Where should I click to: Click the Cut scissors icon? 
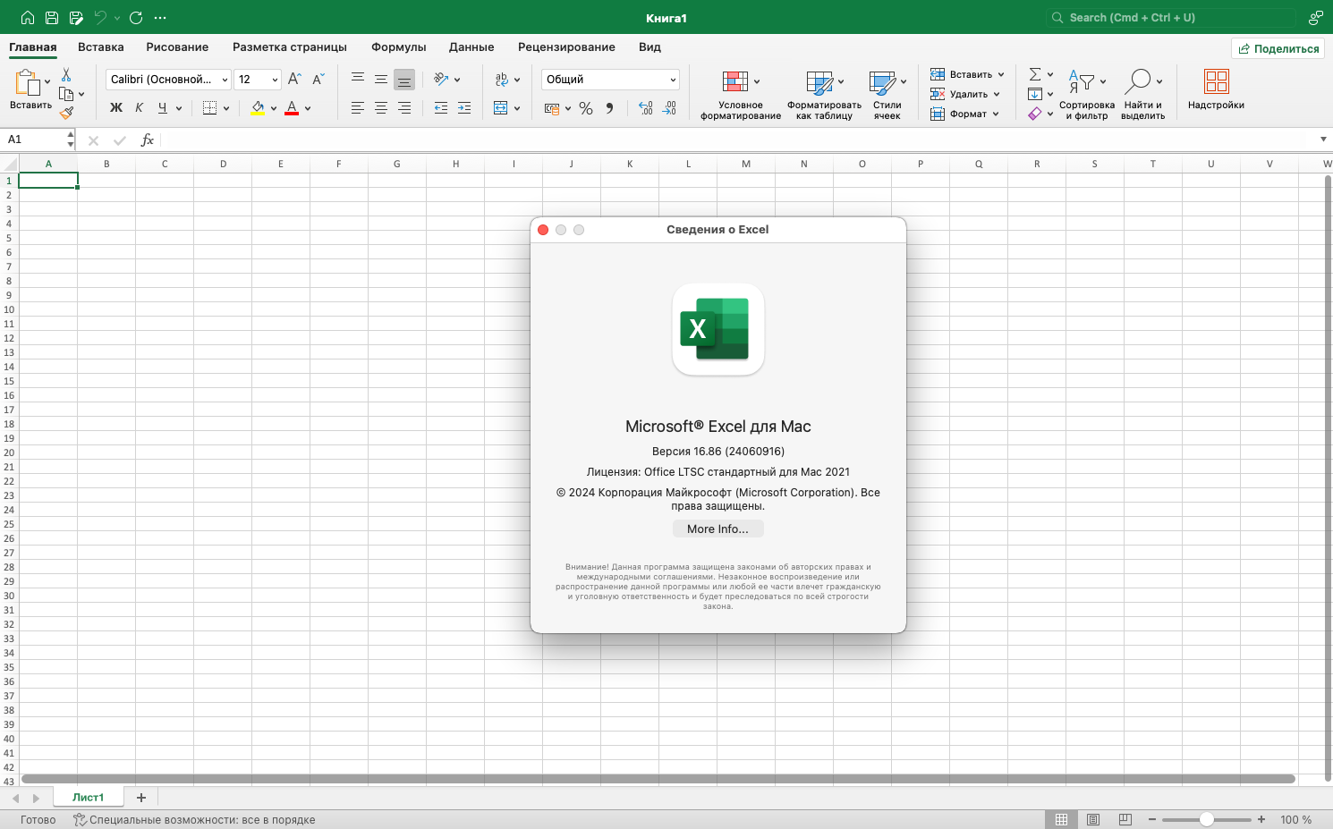coord(66,75)
